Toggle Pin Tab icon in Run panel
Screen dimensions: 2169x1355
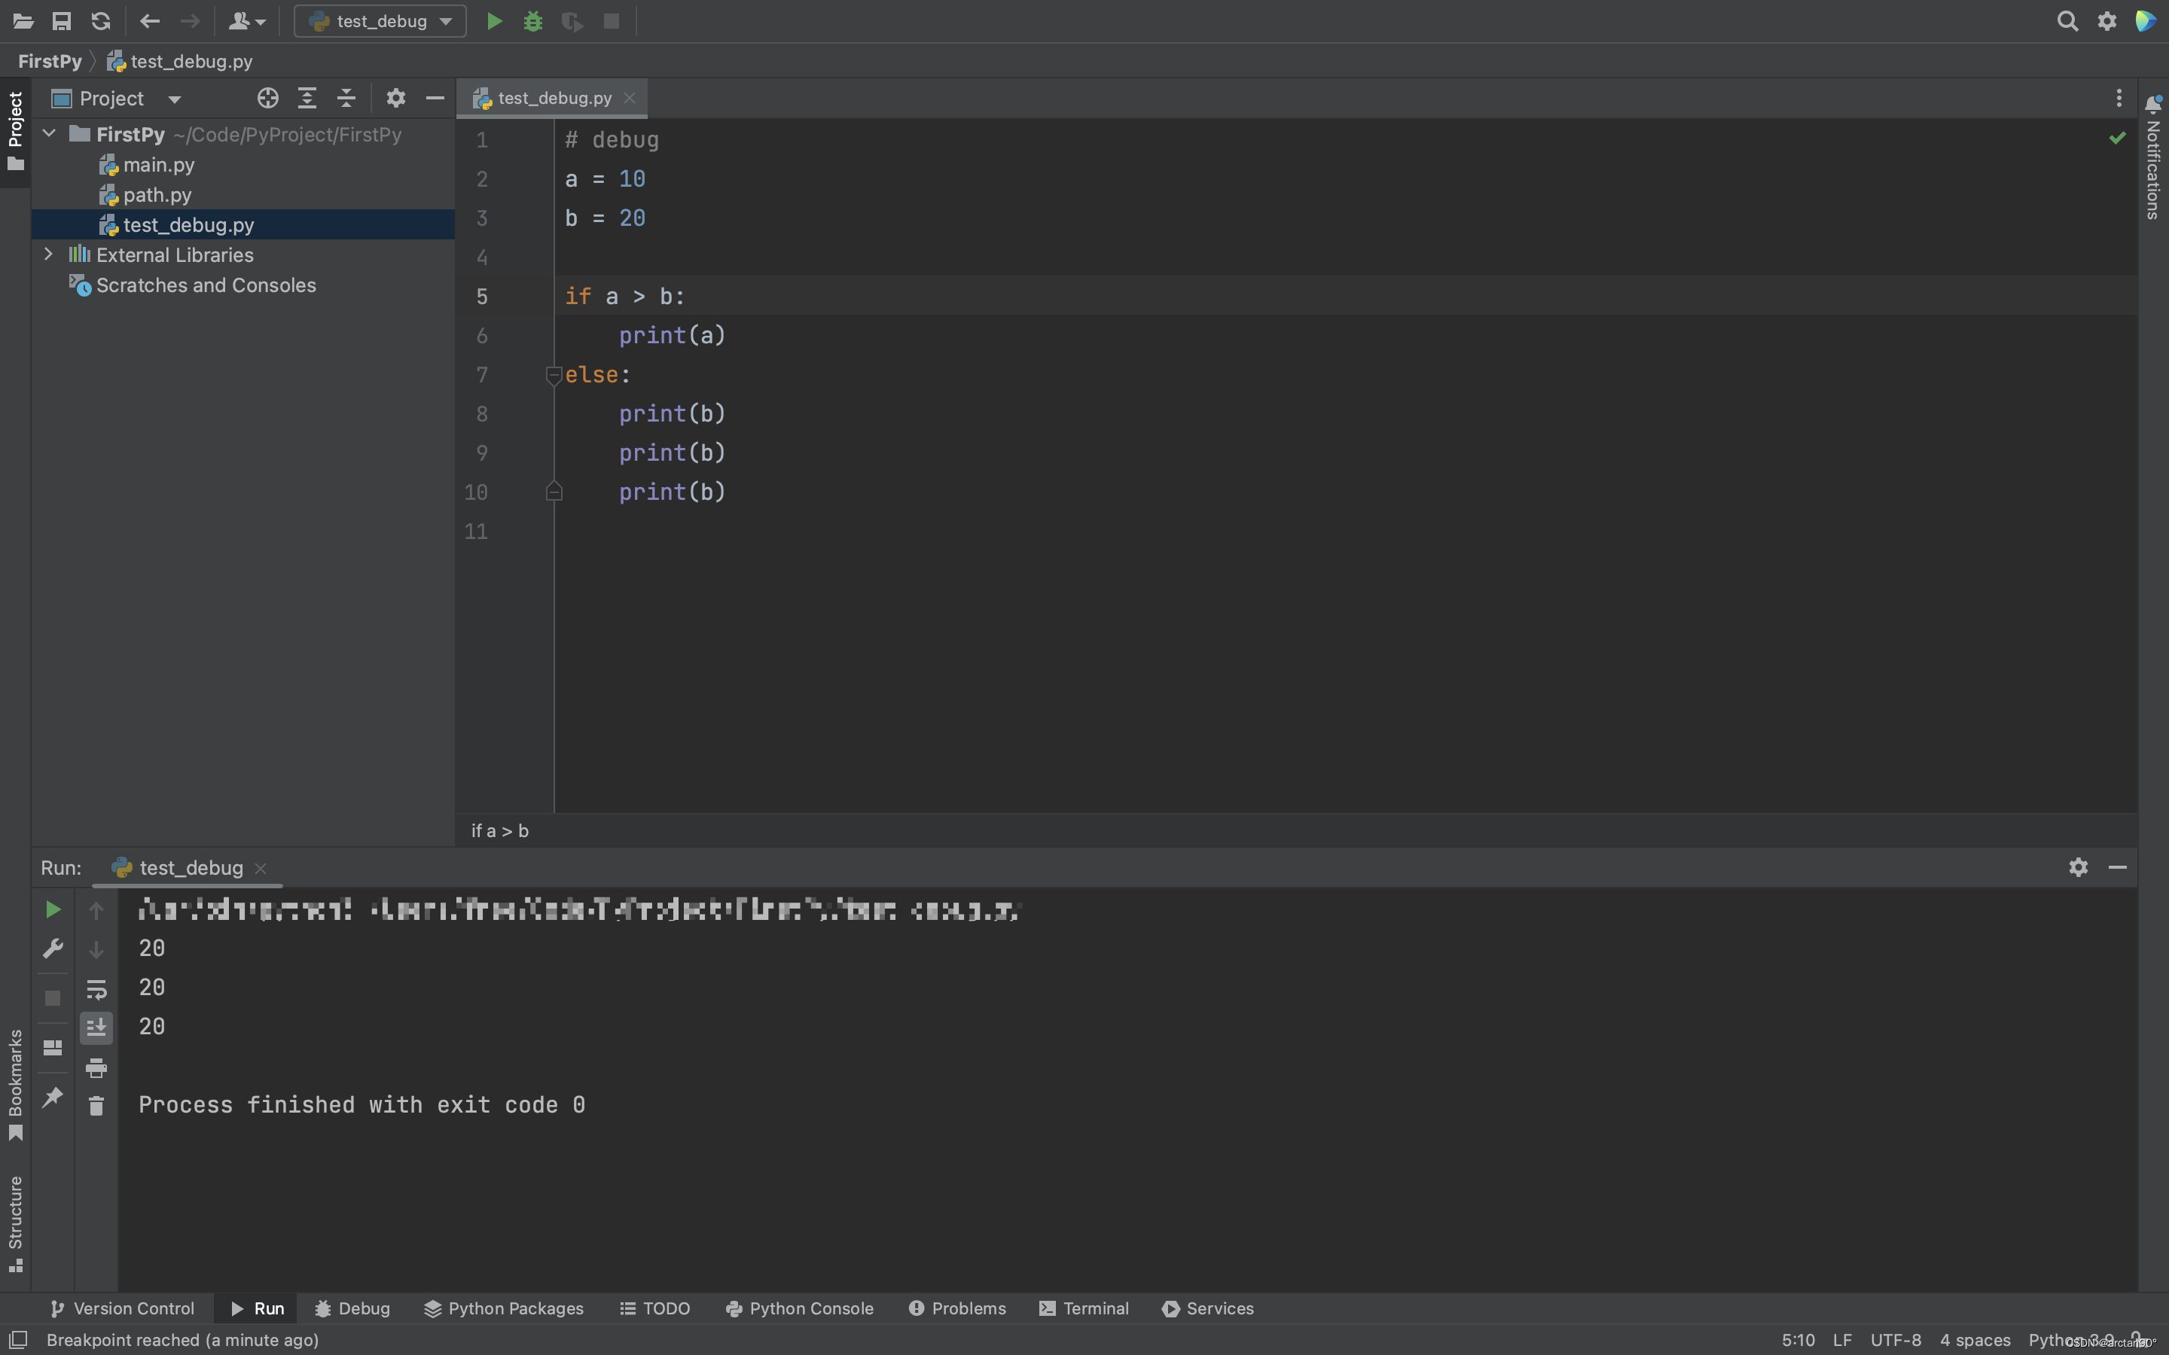pyautogui.click(x=53, y=1097)
